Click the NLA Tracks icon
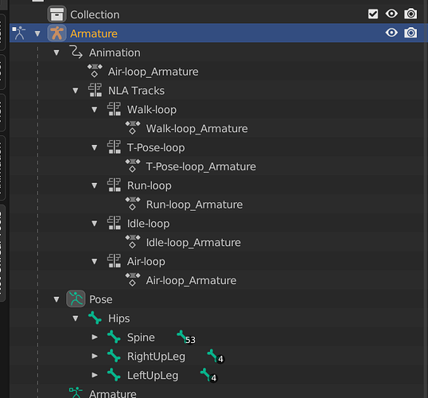The image size is (428, 398). (x=95, y=90)
